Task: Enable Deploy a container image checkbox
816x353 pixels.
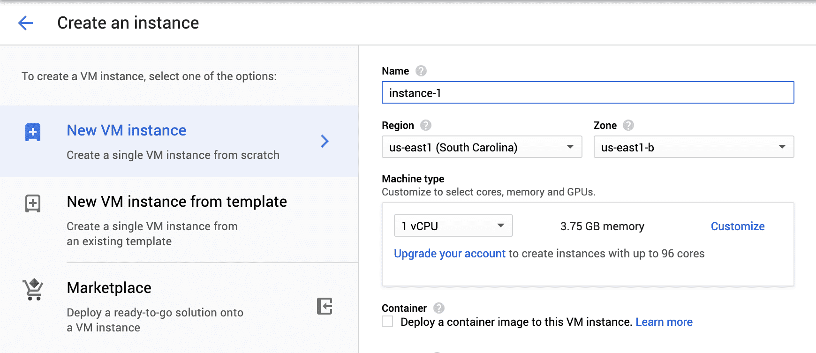Action: (x=387, y=322)
